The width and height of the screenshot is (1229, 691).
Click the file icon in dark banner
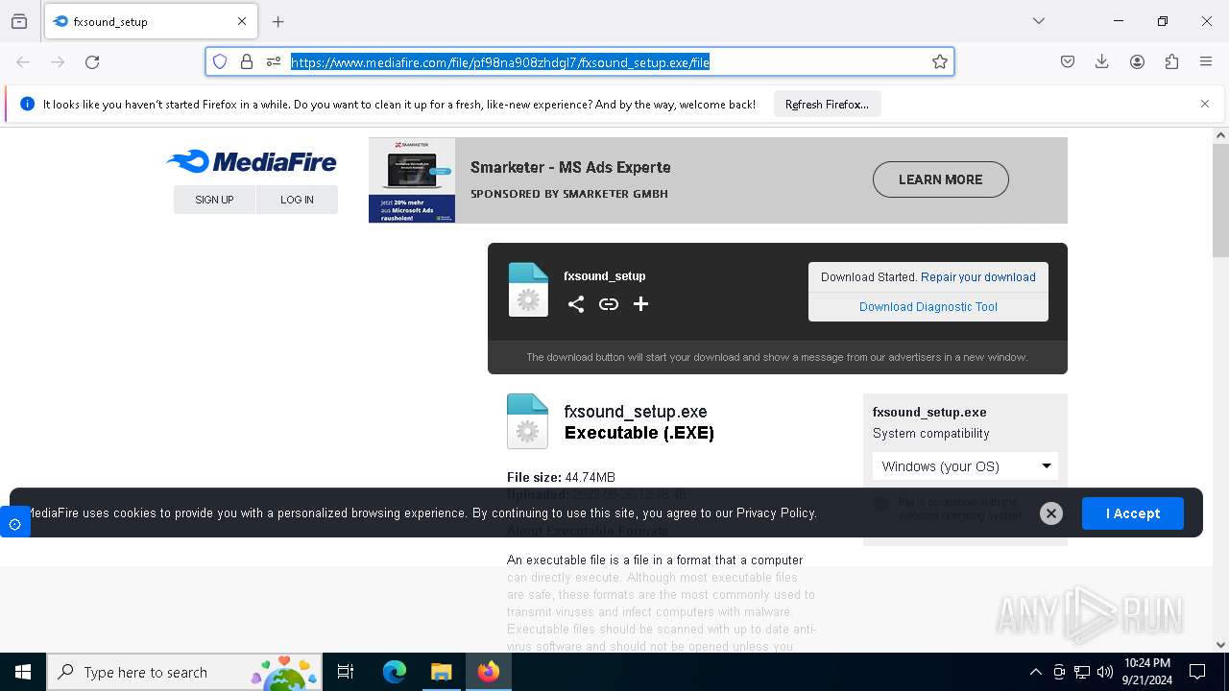pyautogui.click(x=528, y=289)
